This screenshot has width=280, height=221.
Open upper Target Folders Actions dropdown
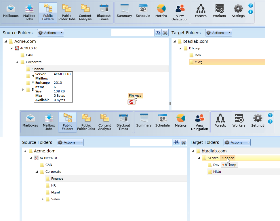click(219, 33)
